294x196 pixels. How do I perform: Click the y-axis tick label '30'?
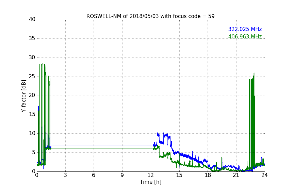(x=32, y=58)
